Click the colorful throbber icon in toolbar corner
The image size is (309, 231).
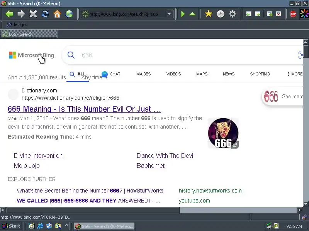tap(304, 14)
